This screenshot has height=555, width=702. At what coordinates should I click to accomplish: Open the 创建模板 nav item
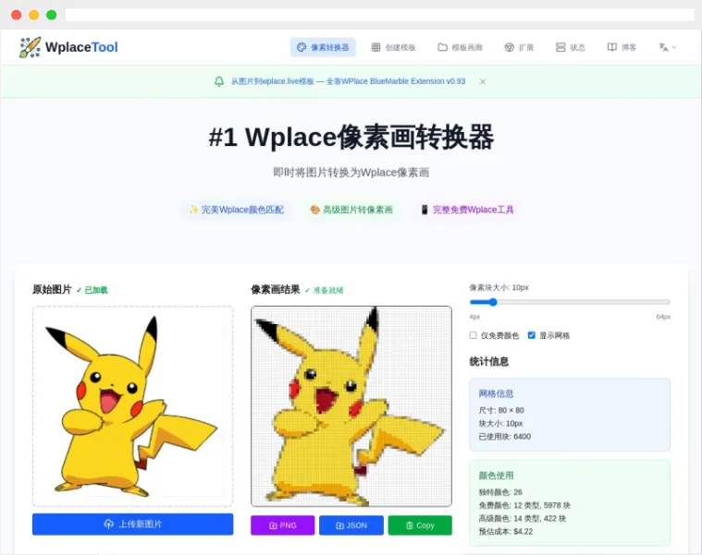393,47
